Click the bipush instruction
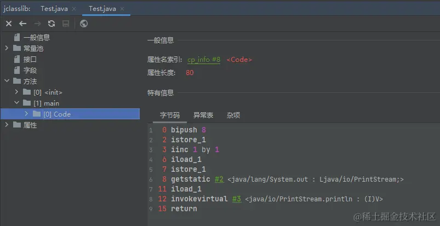Screen dimensions: 440x226 point(184,130)
